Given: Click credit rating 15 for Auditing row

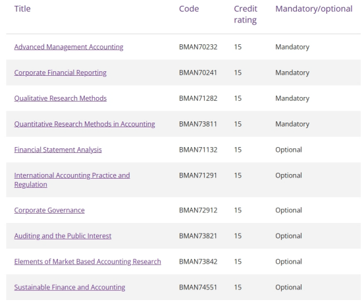Looking at the screenshot, I should pyautogui.click(x=238, y=236).
